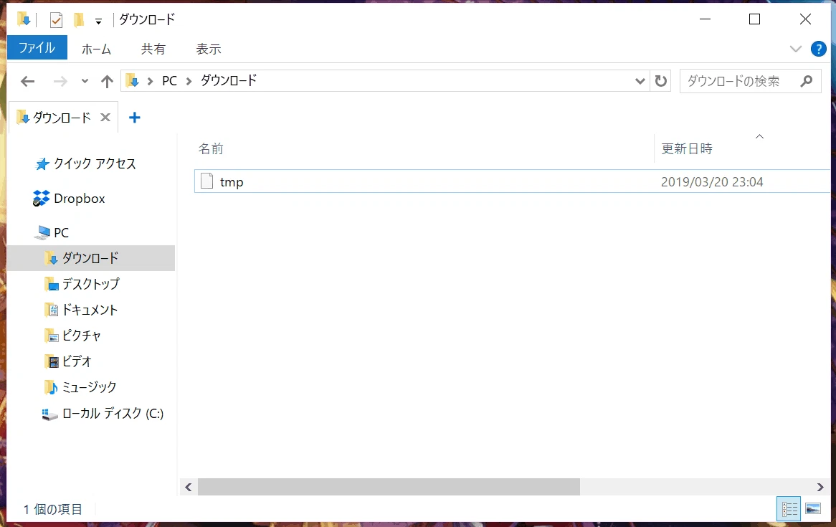Open ビデオ in the navigation tree
This screenshot has height=527, width=836.
point(69,361)
